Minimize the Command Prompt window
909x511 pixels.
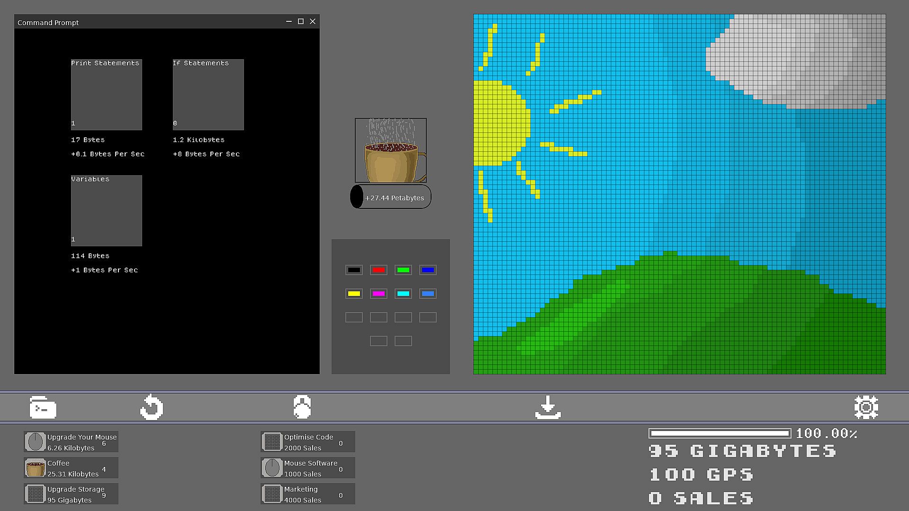coord(289,22)
